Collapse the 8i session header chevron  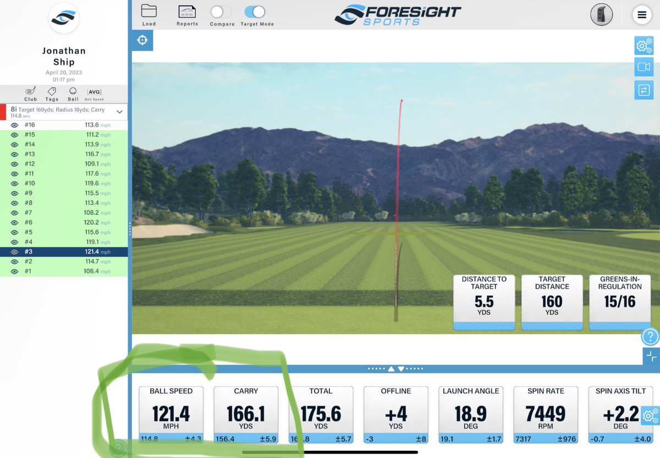coord(119,111)
